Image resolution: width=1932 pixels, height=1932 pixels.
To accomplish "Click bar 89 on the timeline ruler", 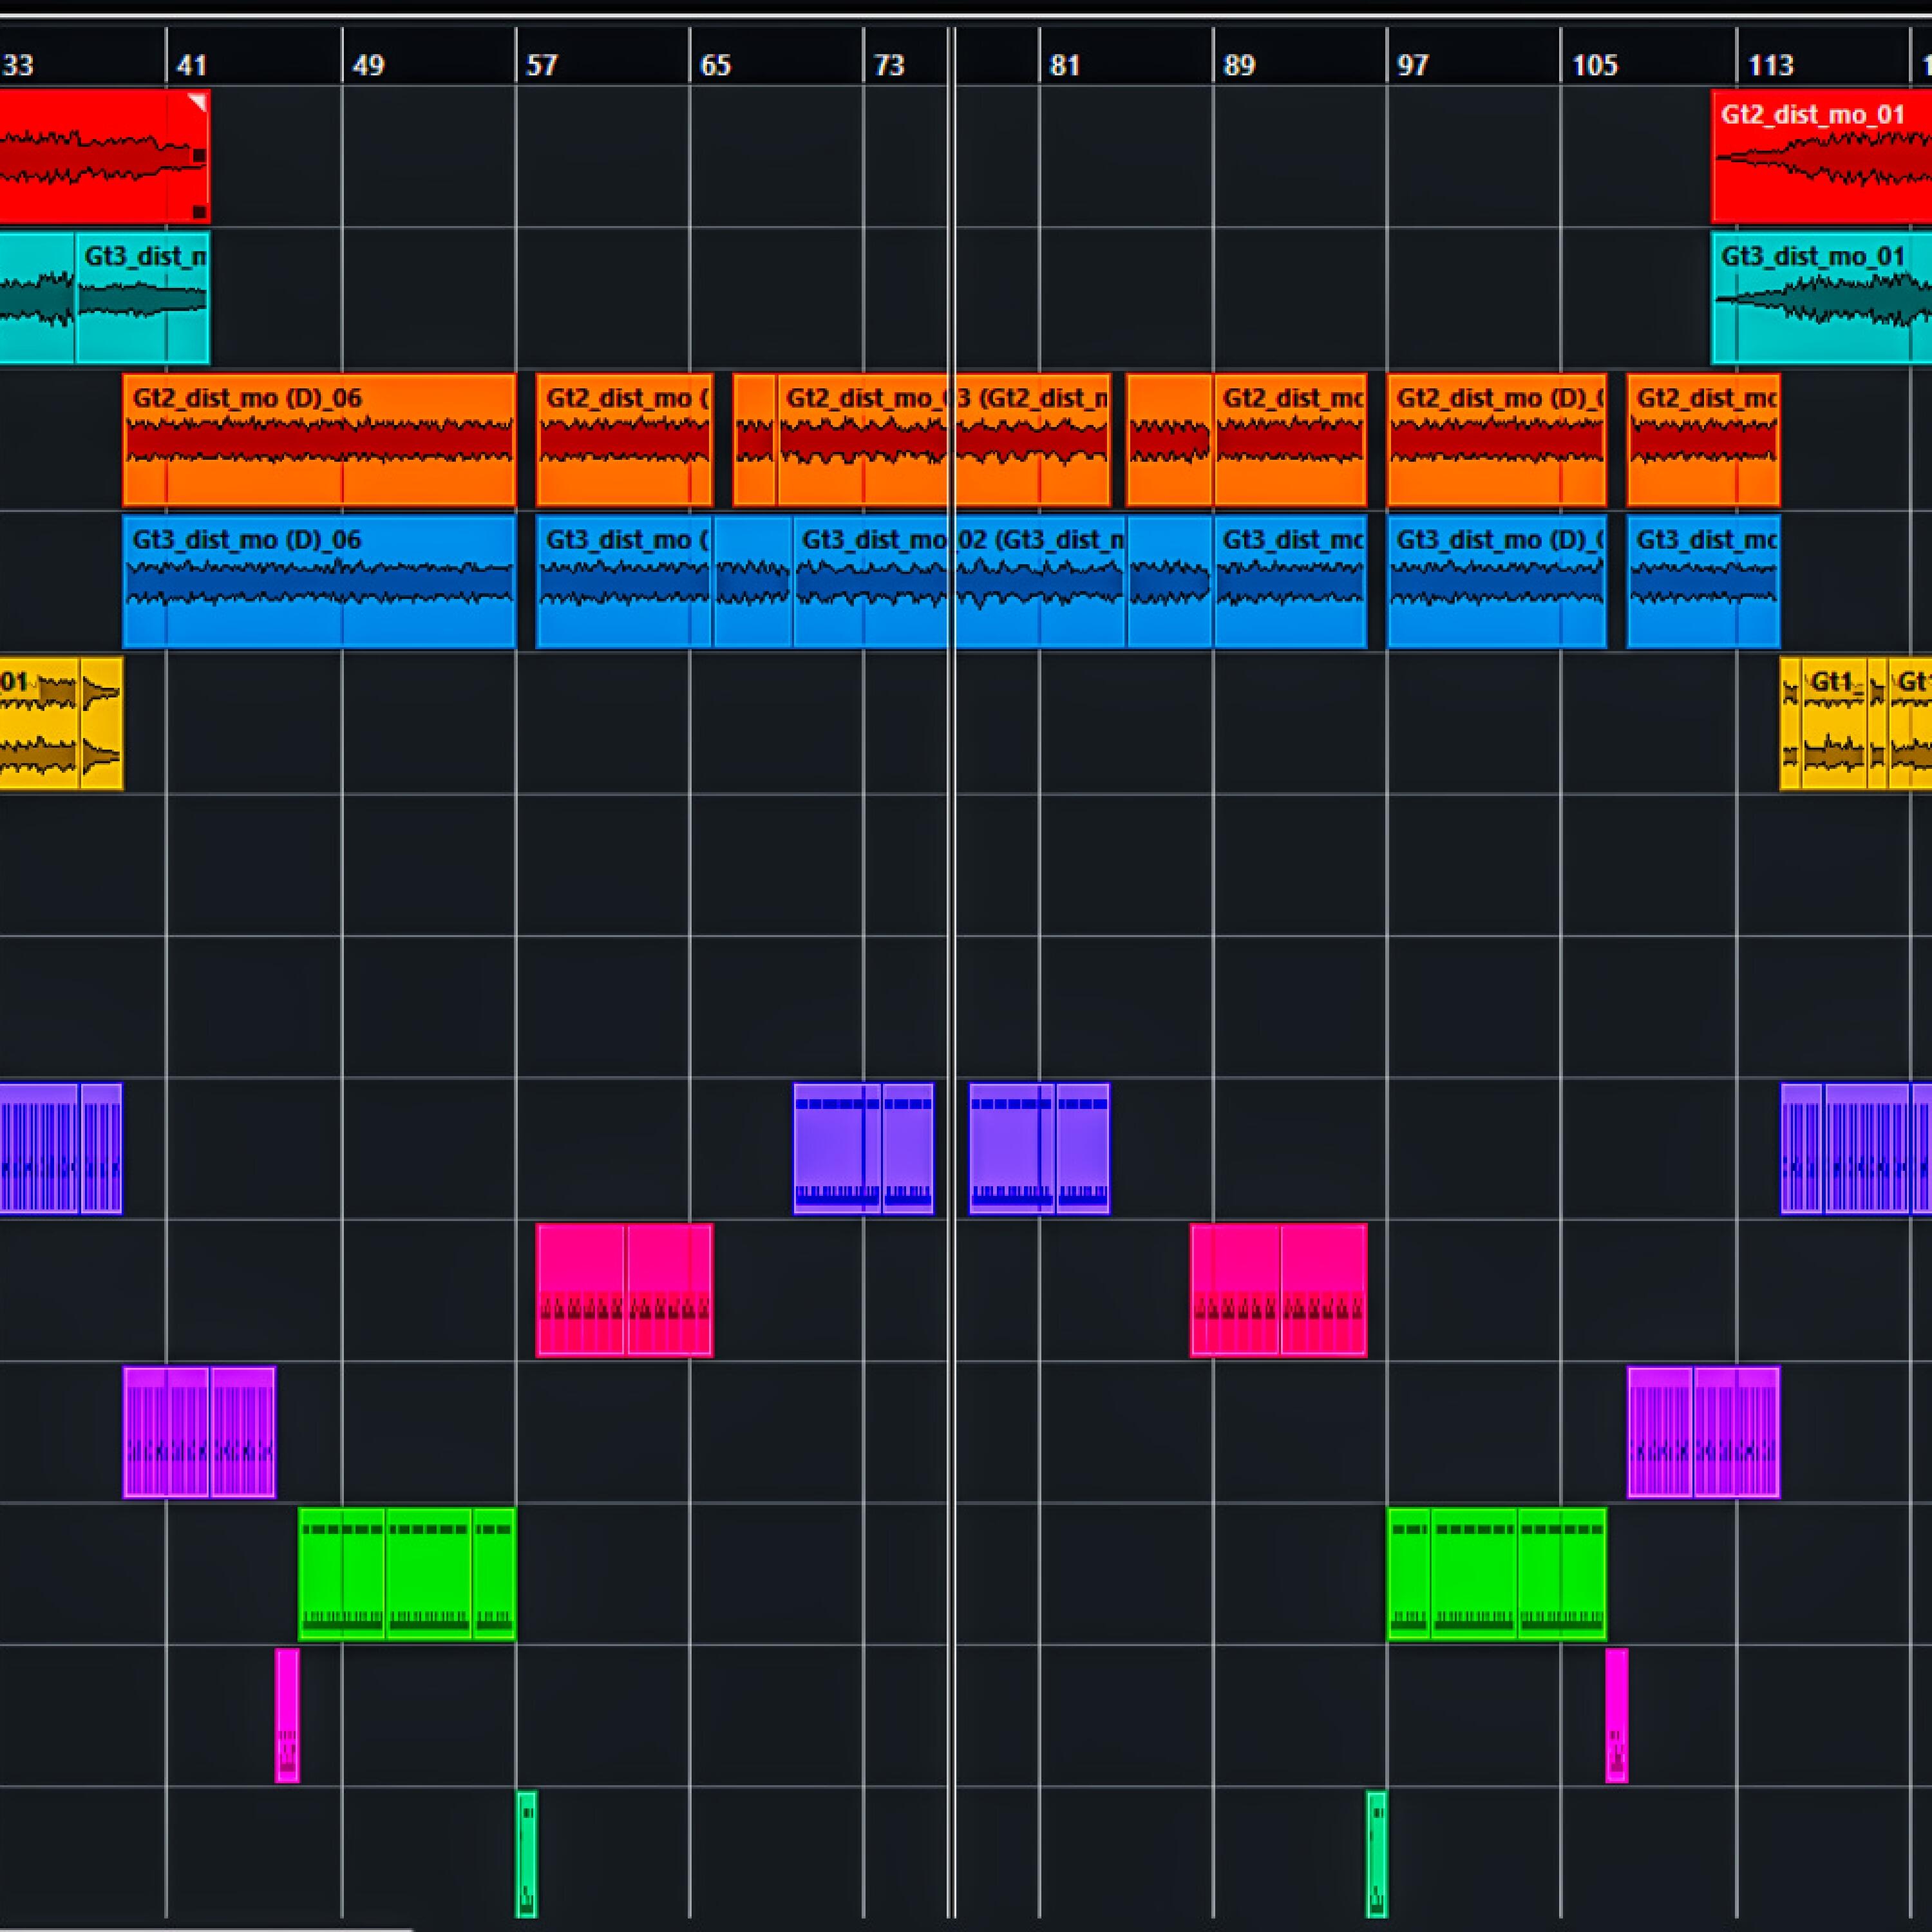I will (x=1238, y=66).
